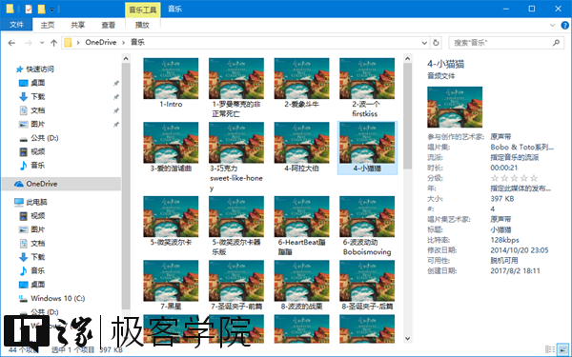Select the 7-黑星 file

coord(171,286)
